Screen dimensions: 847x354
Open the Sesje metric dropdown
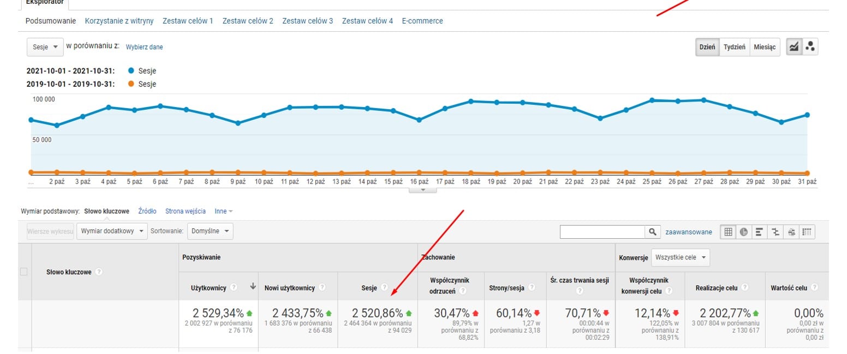45,47
